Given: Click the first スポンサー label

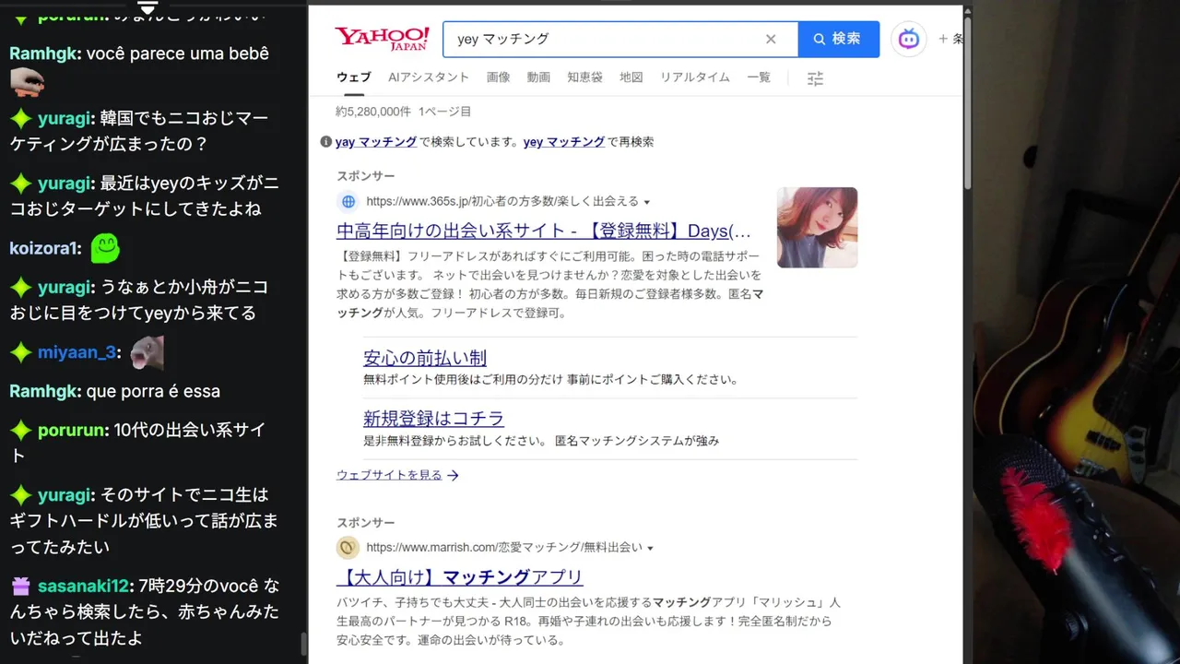Looking at the screenshot, I should point(365,176).
